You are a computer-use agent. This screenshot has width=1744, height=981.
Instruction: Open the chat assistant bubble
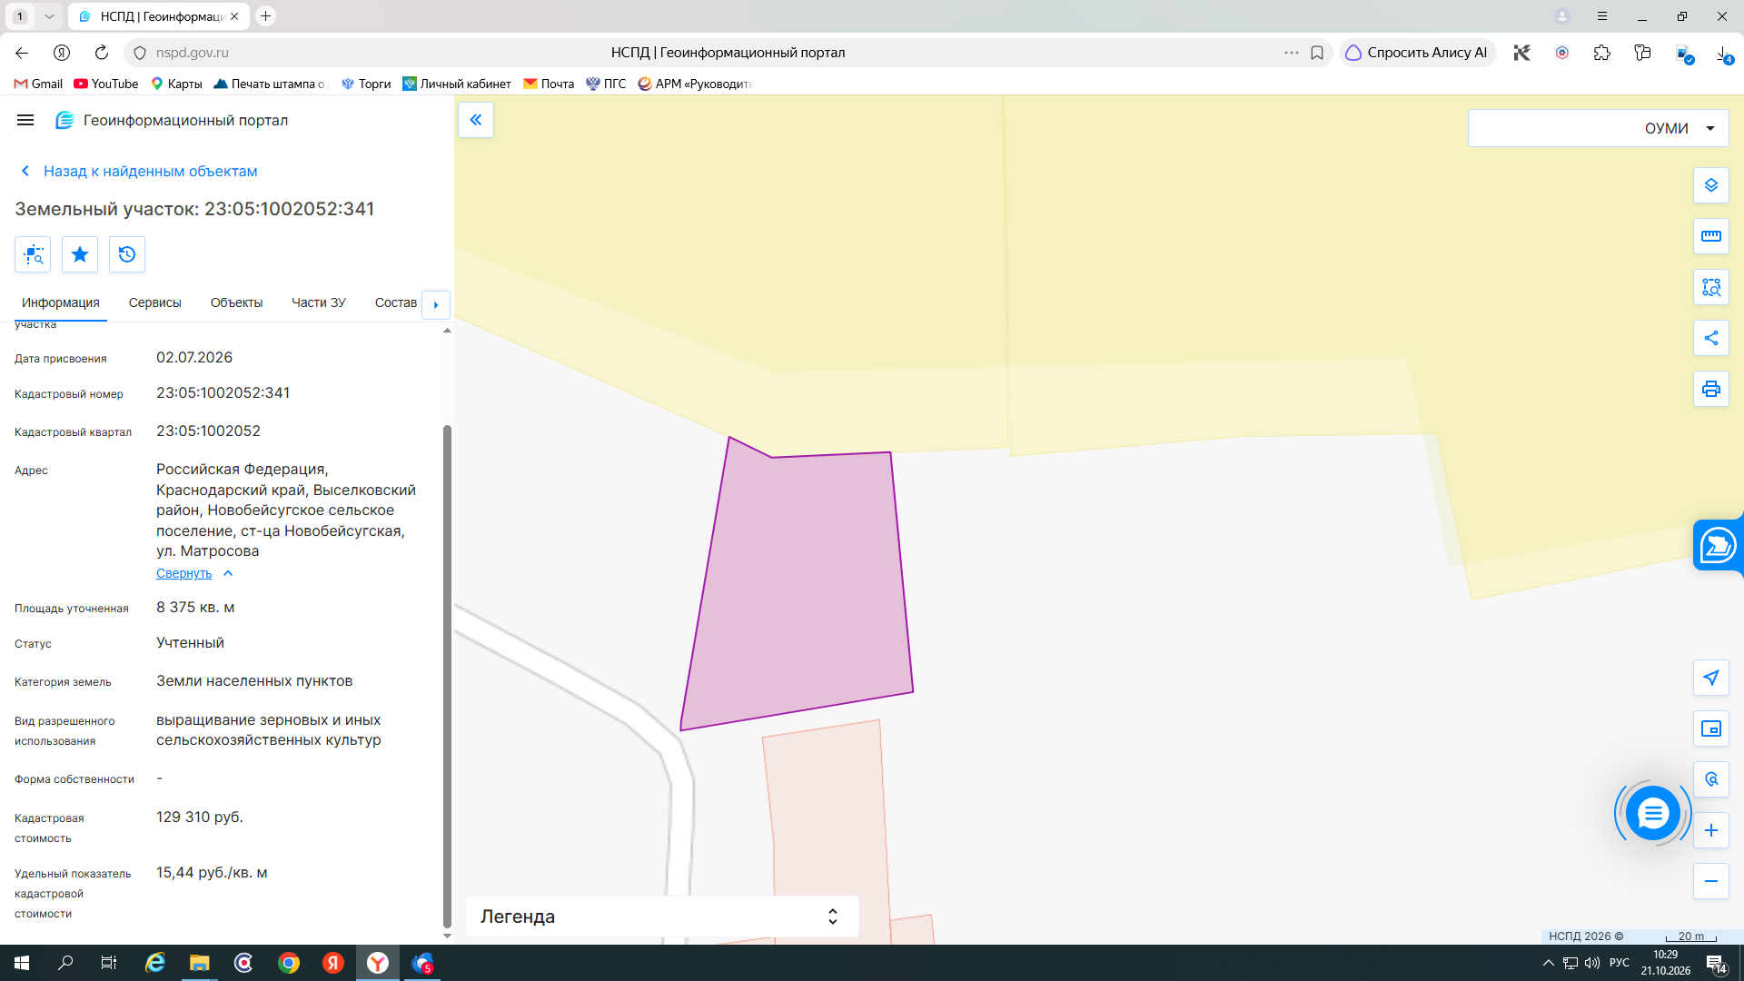click(x=1653, y=813)
